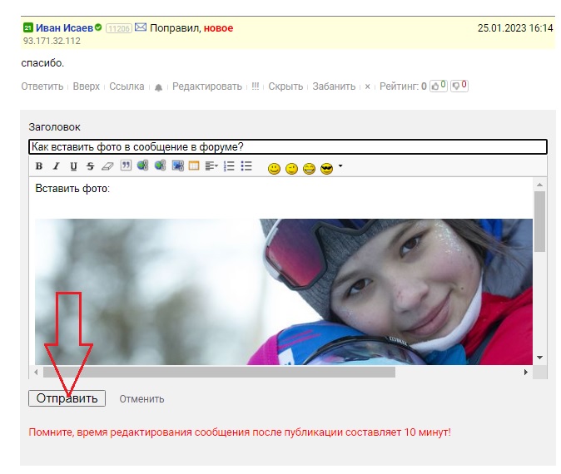Click Редактировать to edit the post

[207, 86]
